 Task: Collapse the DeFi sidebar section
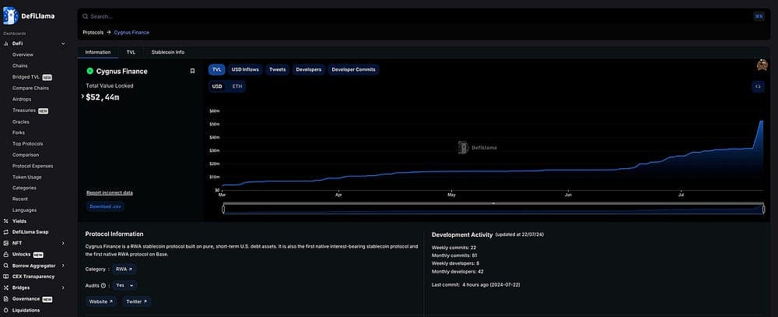pyautogui.click(x=63, y=44)
